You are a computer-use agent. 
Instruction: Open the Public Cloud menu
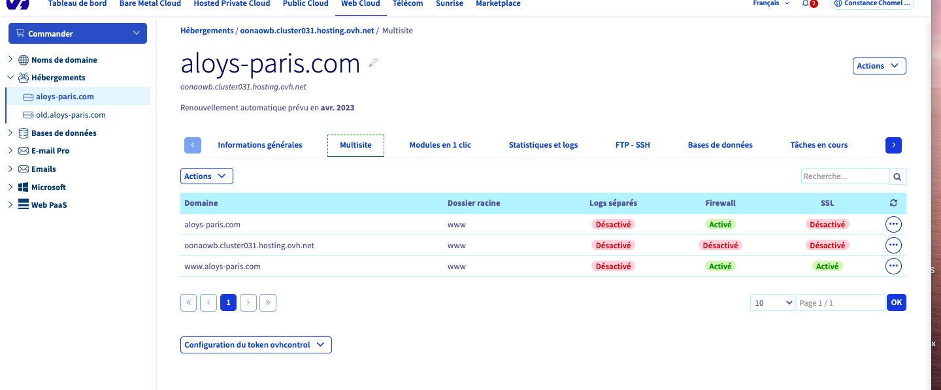click(x=305, y=4)
